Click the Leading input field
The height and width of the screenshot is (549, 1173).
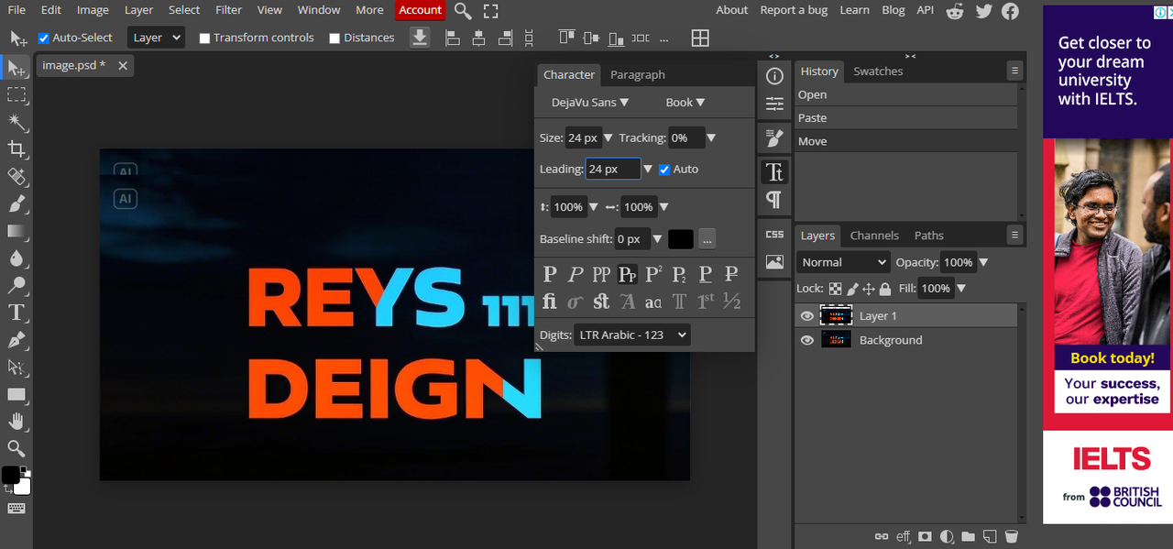point(612,169)
